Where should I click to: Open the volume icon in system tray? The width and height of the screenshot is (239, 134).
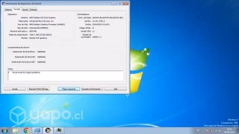coord(220,131)
